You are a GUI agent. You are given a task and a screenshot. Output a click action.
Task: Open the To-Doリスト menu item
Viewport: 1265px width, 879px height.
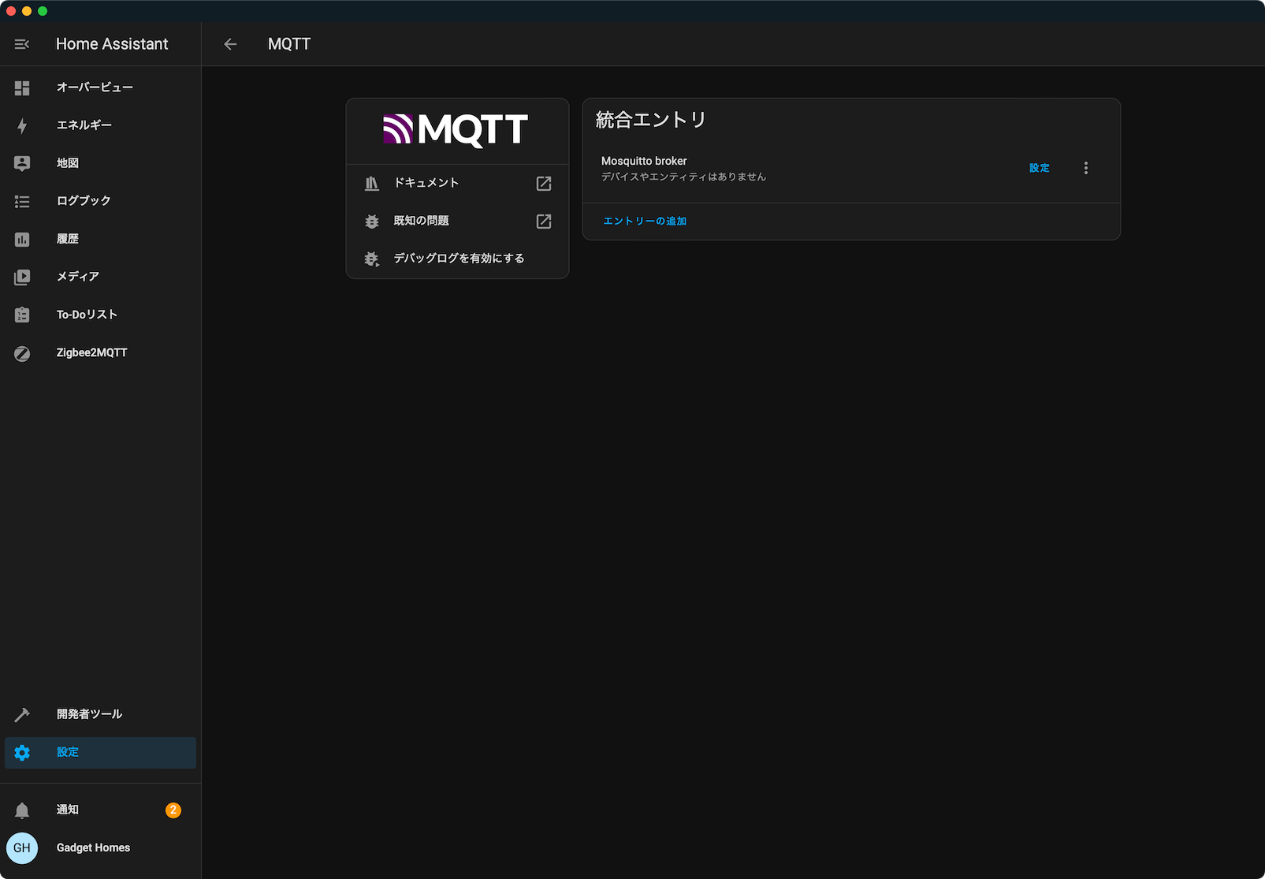100,315
